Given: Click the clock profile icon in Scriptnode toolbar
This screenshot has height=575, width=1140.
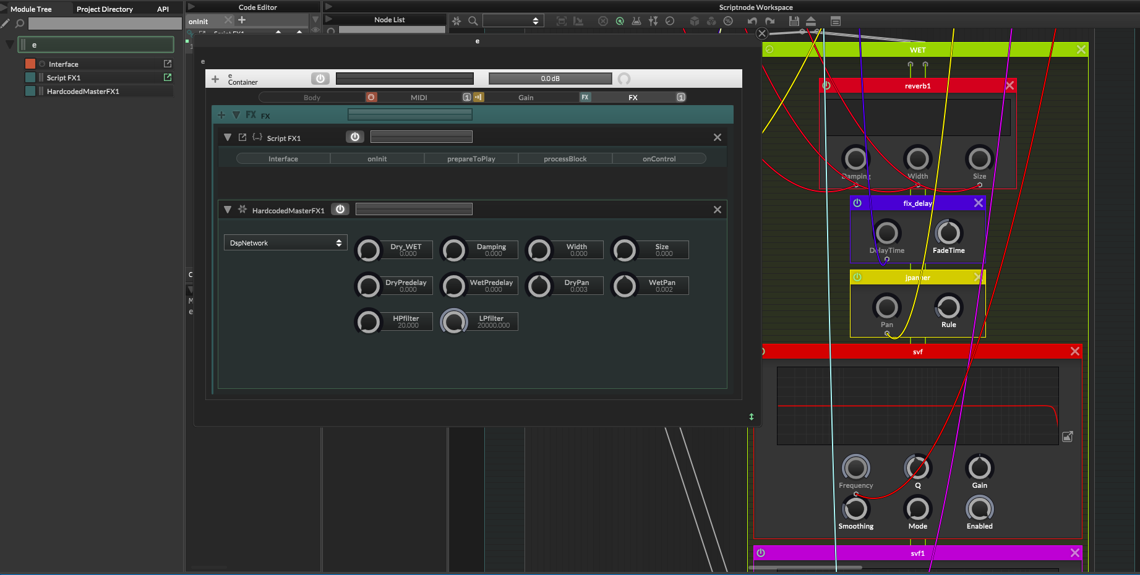Looking at the screenshot, I should (670, 21).
